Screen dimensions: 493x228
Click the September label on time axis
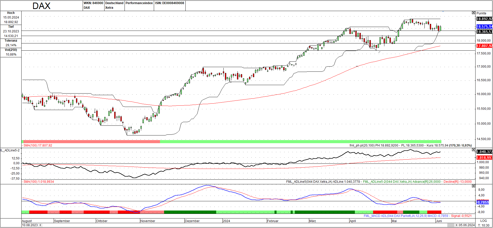(x=62, y=221)
